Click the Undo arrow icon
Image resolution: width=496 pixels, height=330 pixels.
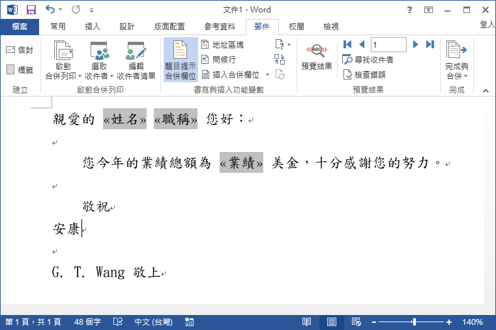tap(50, 10)
